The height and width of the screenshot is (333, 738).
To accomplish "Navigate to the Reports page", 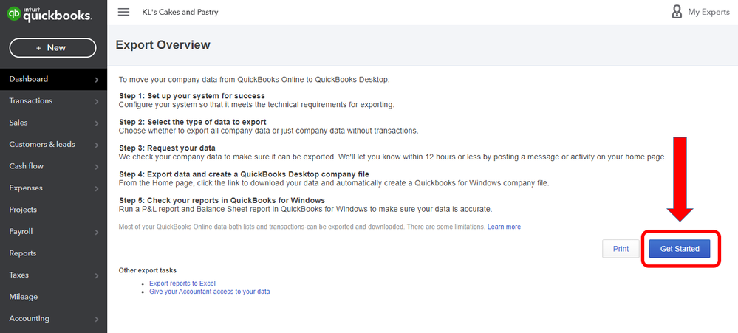I will 23,253.
